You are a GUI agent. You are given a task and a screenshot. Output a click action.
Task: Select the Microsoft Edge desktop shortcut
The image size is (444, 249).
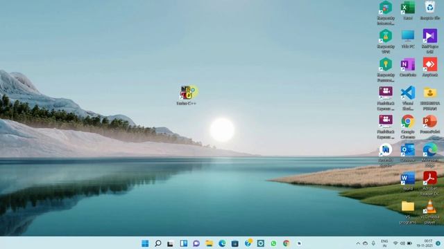click(430, 155)
